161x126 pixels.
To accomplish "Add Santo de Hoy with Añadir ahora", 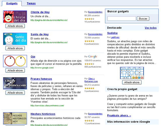I will pyautogui.click(x=15, y=48).
